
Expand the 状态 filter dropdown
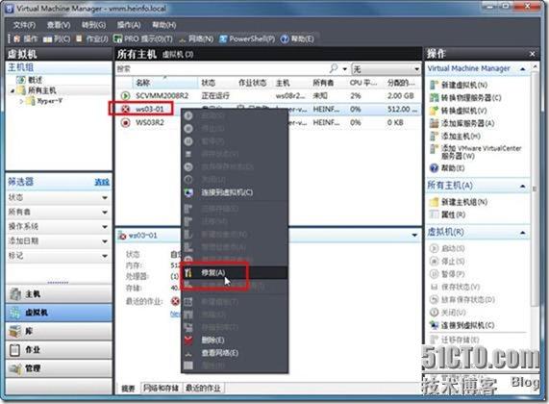click(105, 198)
